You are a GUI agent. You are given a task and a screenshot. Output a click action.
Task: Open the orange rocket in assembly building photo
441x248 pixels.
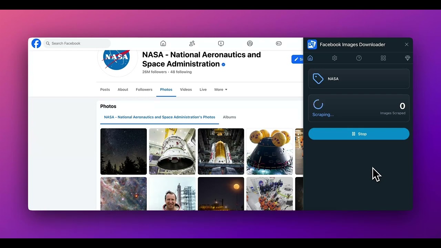(x=221, y=152)
